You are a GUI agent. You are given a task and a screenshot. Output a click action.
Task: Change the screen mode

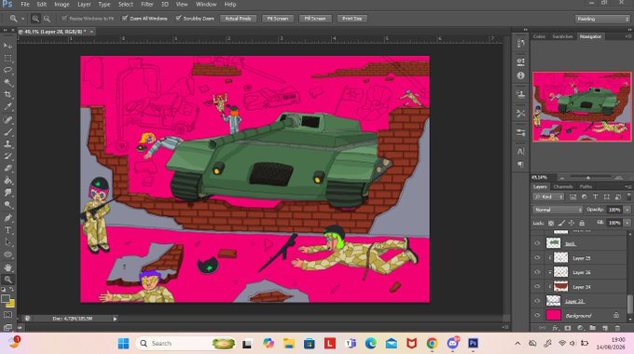point(7,327)
